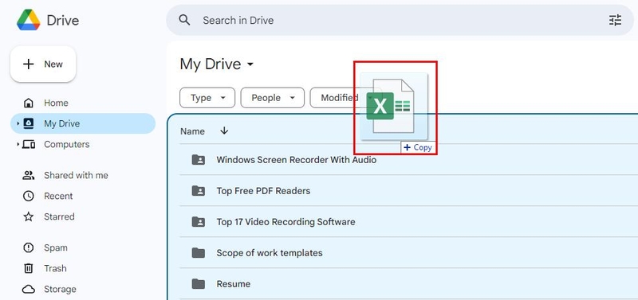
Task: Expand the Computers tree arrow
Action: pos(18,144)
